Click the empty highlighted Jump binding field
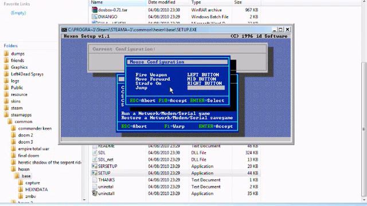 [206, 88]
